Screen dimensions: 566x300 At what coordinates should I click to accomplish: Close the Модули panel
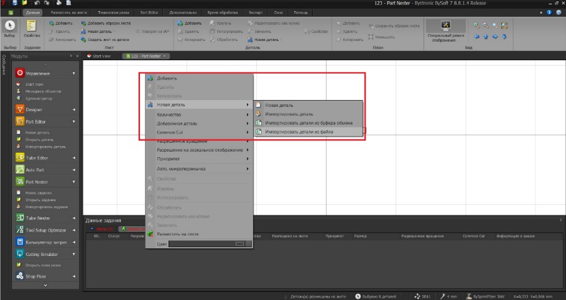[x=77, y=57]
